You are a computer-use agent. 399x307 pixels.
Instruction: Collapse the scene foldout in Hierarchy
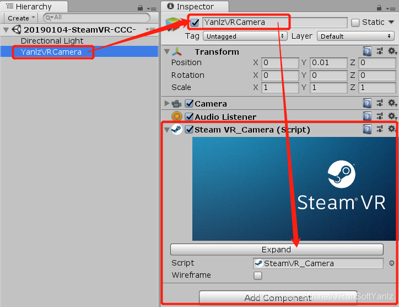pos(6,30)
